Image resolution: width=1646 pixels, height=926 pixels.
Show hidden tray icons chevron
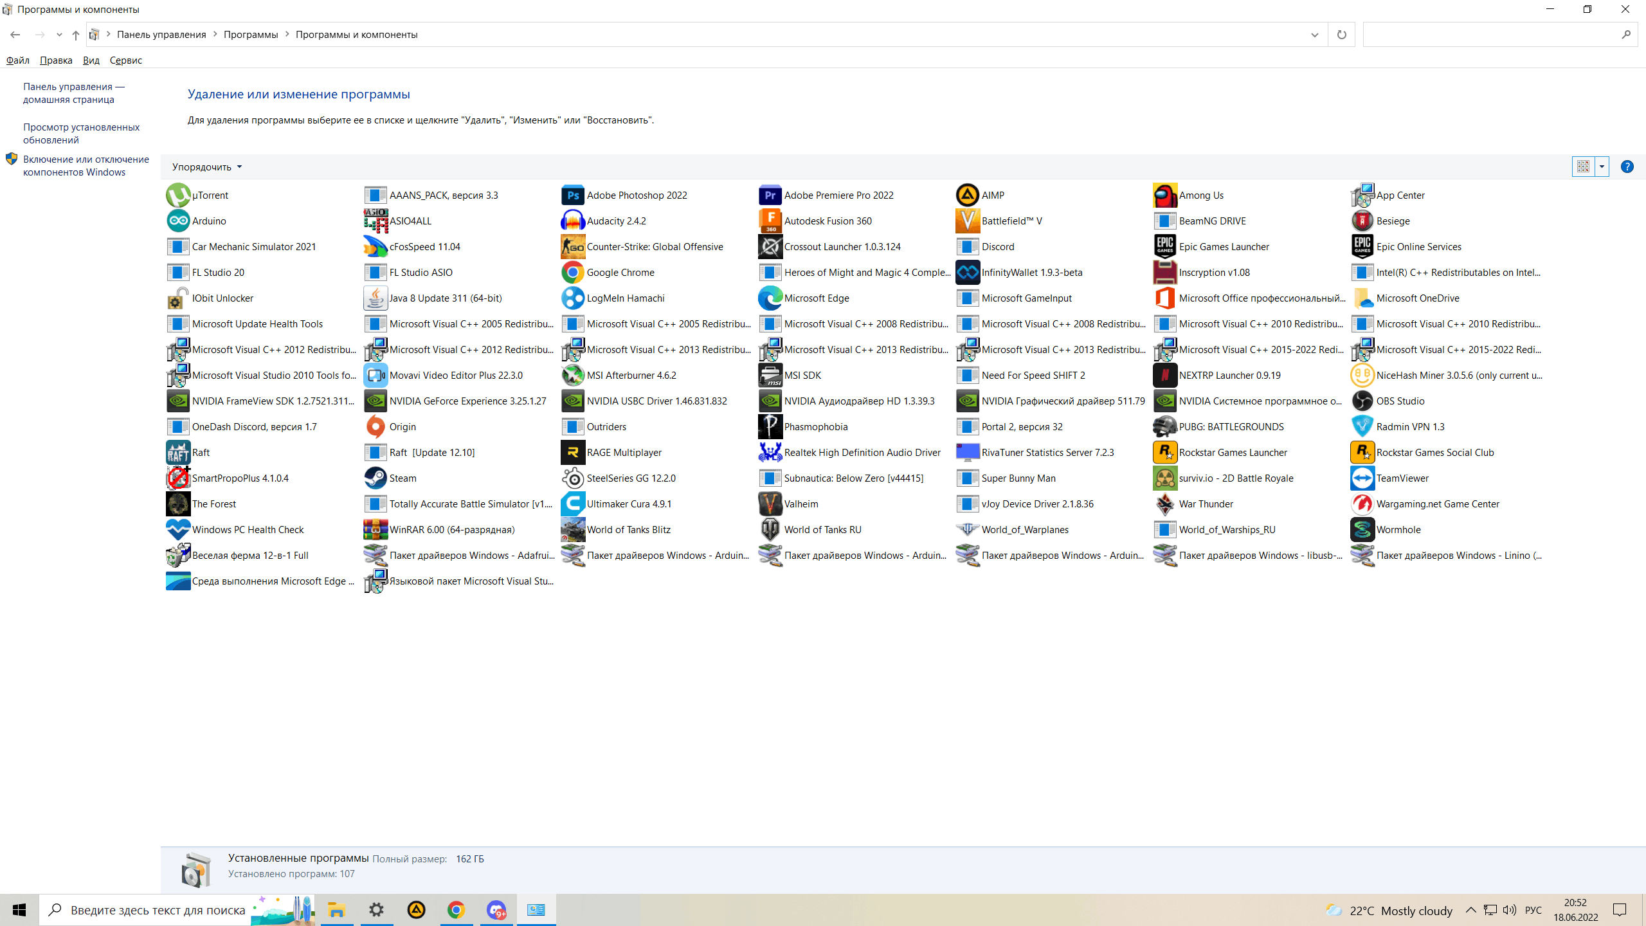(x=1471, y=910)
